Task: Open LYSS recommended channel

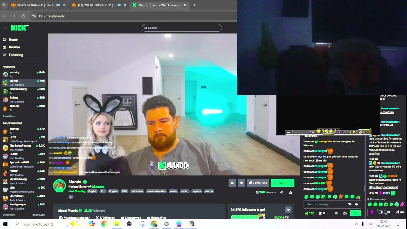Action: coord(24,139)
